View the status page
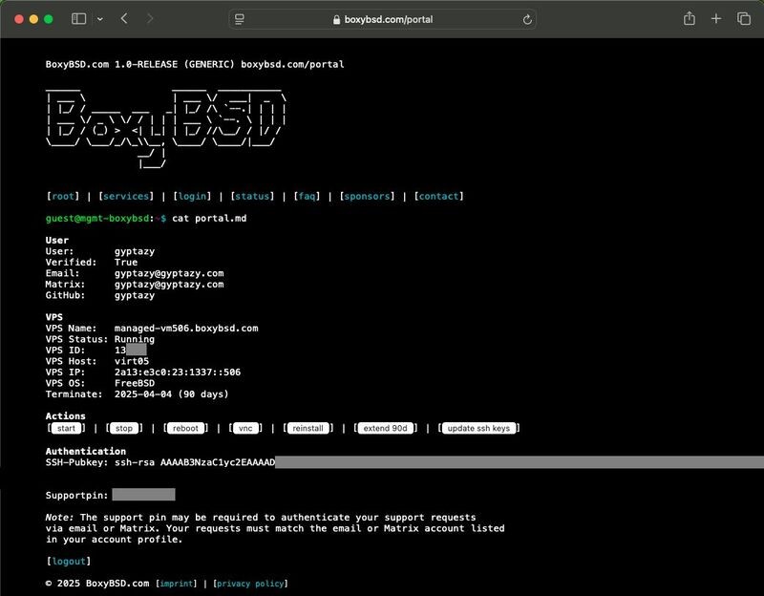Viewport: 764px width, 596px height. 252,197
